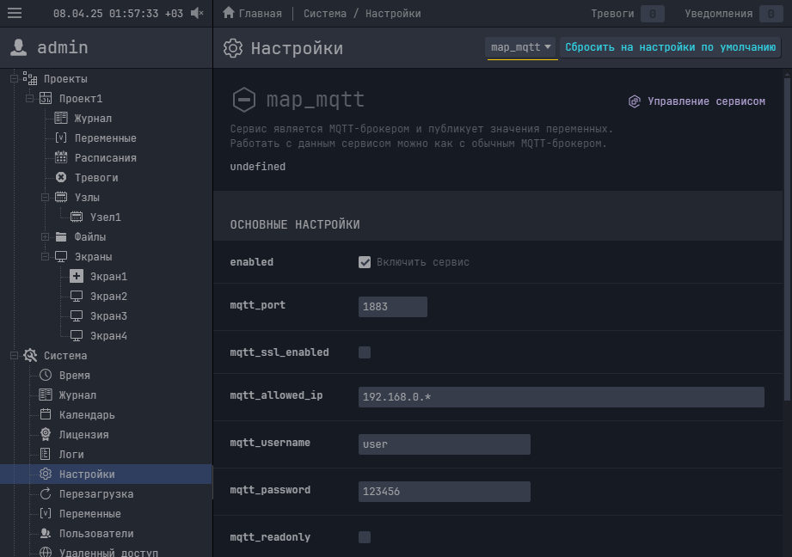
Task: Click the muted speaker sound icon
Action: point(197,13)
